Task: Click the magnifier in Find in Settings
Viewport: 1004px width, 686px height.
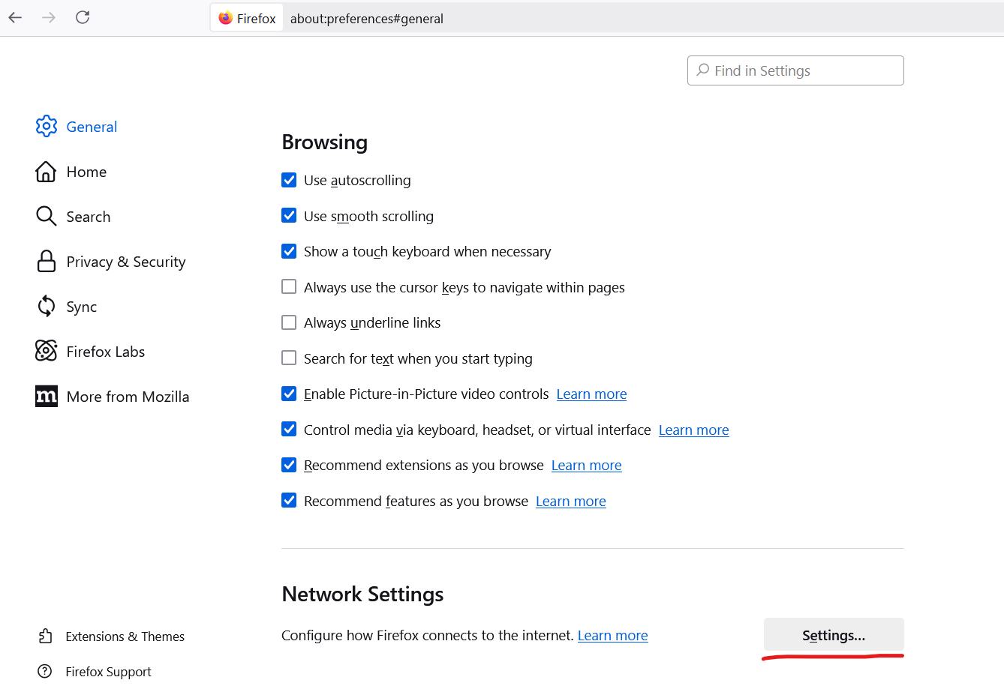Action: click(x=703, y=70)
